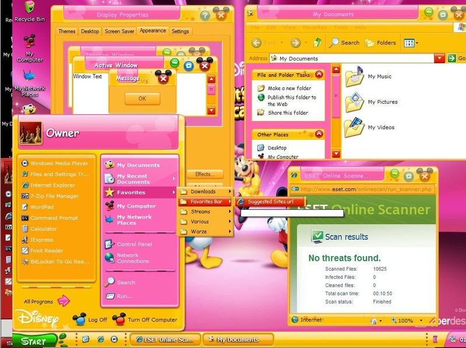Click Search in My Documents toolbar
The image size is (466, 348).
click(x=344, y=42)
